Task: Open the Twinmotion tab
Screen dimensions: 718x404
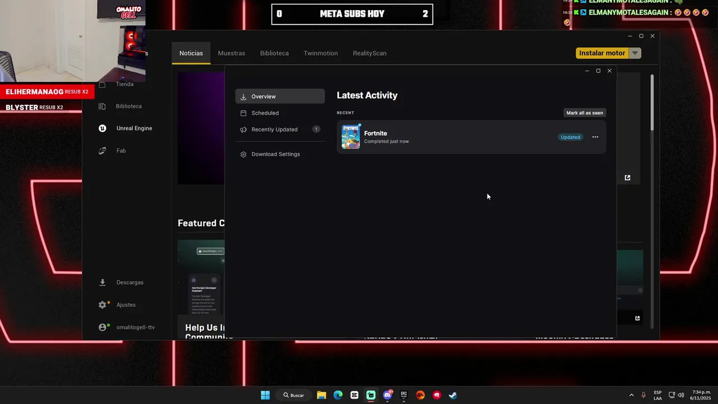Action: pos(321,53)
